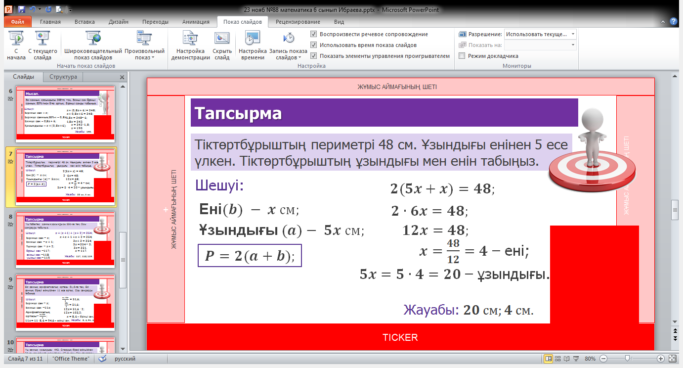This screenshot has width=683, height=368.
Task: Customize the quick access toolbar
Action: [x=70, y=9]
